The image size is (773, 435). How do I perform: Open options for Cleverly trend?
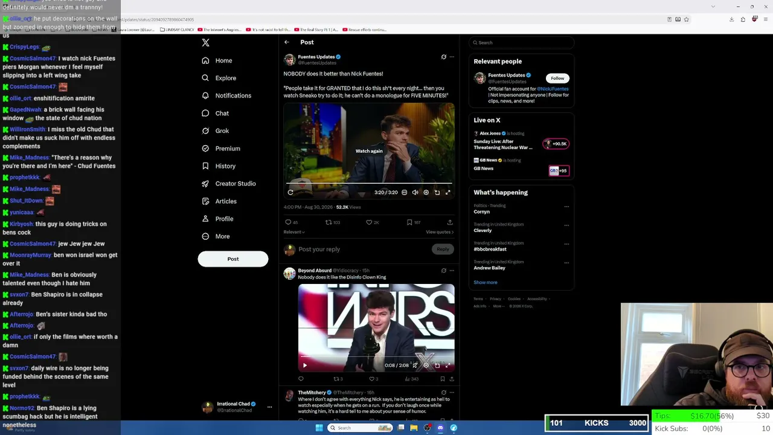point(566,225)
